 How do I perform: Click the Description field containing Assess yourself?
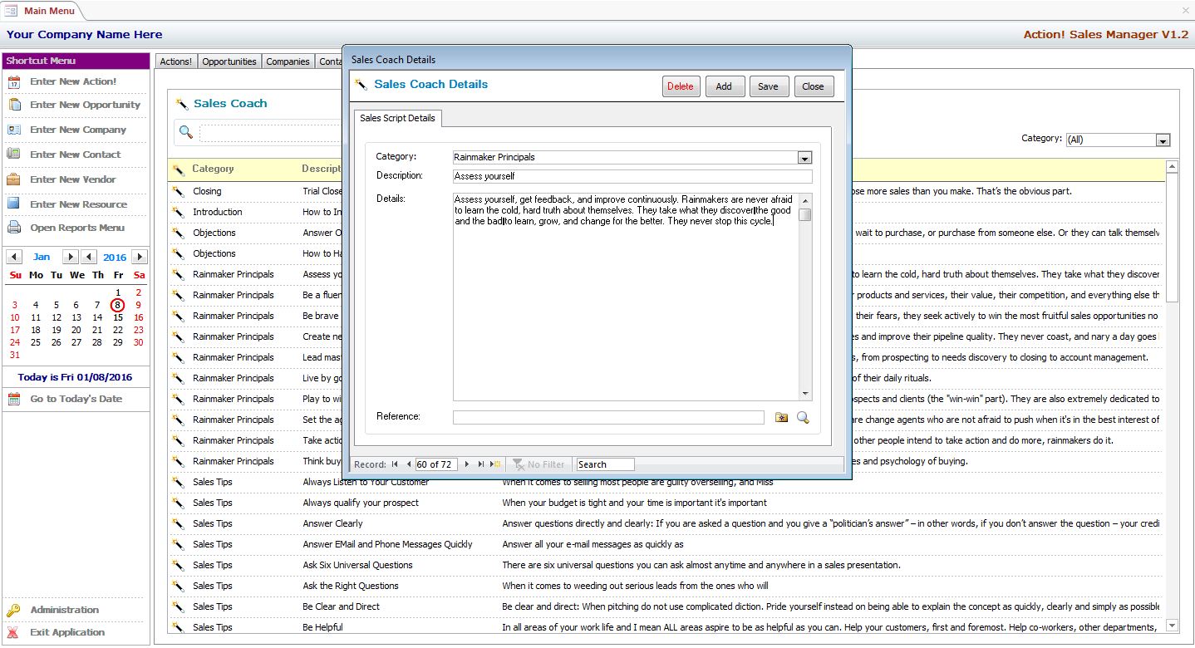[x=632, y=176]
